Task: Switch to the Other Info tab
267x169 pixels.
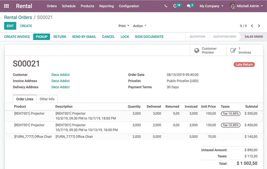Action: 47,99
